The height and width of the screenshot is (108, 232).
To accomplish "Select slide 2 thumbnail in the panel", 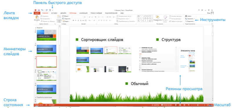I will (46, 49).
